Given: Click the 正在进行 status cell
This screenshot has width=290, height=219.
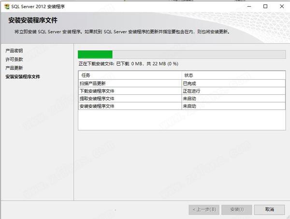Looking at the screenshot, I should [x=233, y=91].
